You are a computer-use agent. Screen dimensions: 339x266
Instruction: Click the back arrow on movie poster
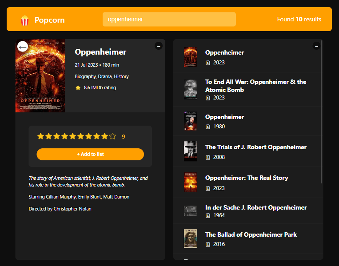coord(23,47)
